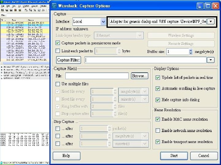Click the Restart Capture icon in main toolbar
The image size is (221, 165).
coord(20,10)
